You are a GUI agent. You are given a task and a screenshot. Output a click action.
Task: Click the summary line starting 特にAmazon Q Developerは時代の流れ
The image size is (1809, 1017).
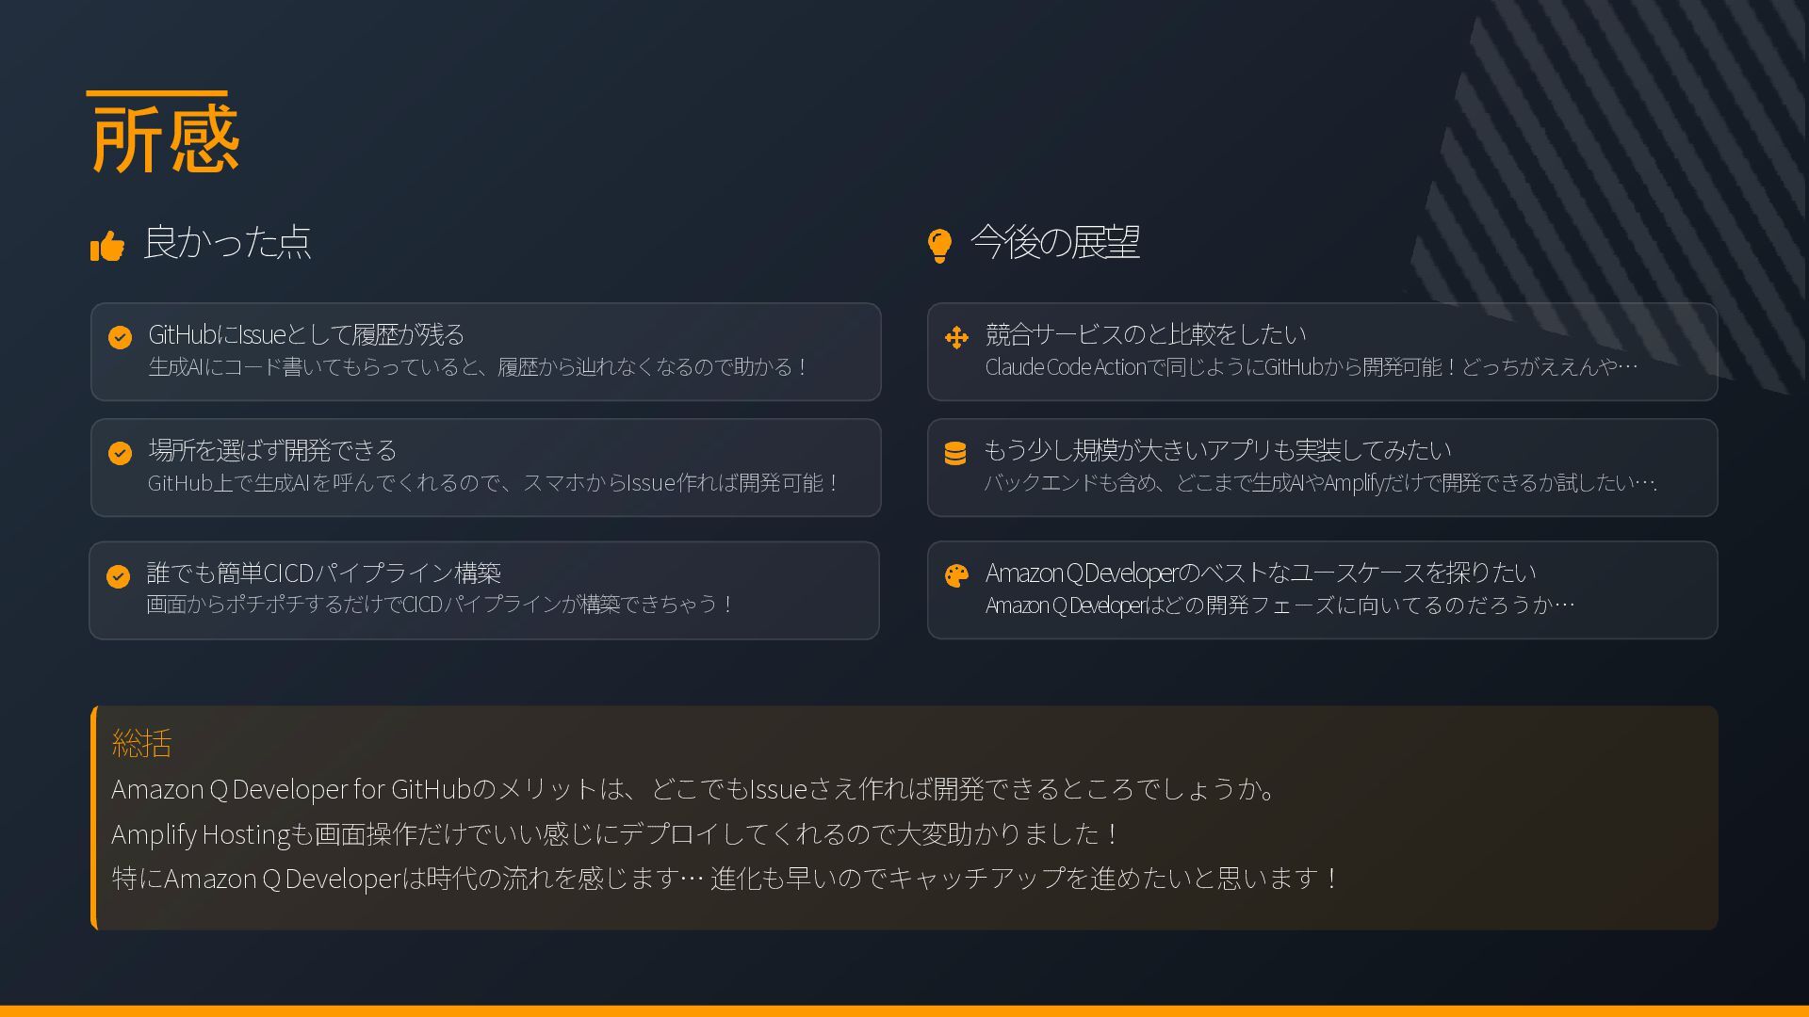[x=725, y=879]
